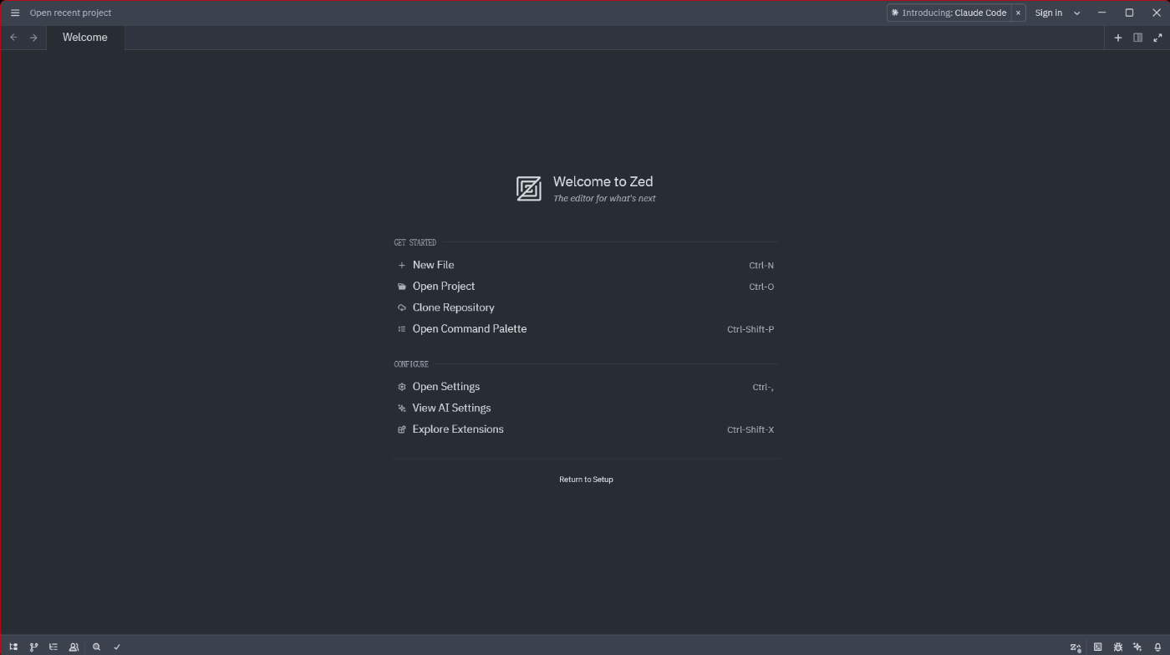This screenshot has width=1170, height=655.
Task: Toggle the Outline Panel icon
Action: pos(53,647)
